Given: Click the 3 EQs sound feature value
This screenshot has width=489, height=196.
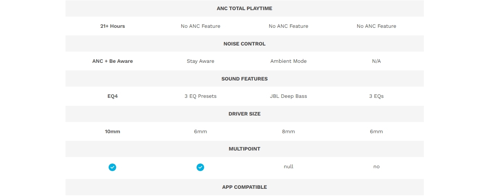Looking at the screenshot, I should coord(376,96).
